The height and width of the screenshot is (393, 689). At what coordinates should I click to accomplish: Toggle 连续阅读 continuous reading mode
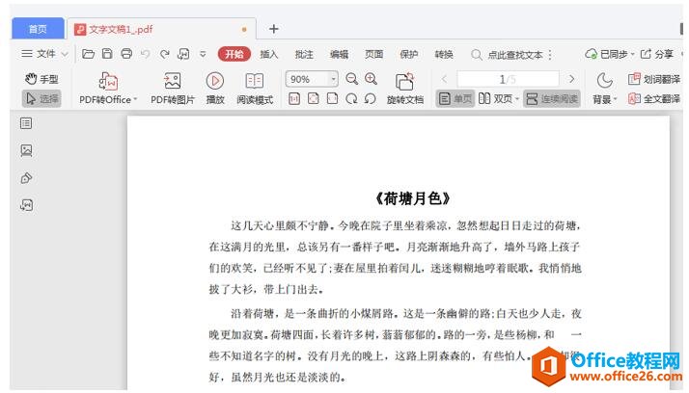[552, 99]
